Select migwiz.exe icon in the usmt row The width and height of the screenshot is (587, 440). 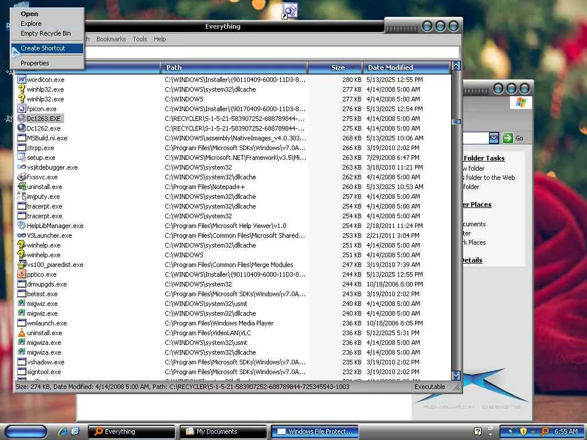pos(22,303)
